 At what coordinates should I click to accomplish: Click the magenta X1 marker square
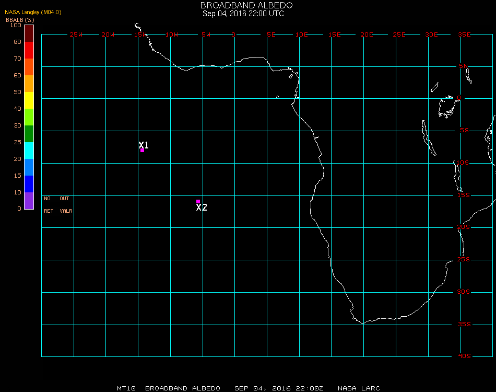pos(143,151)
